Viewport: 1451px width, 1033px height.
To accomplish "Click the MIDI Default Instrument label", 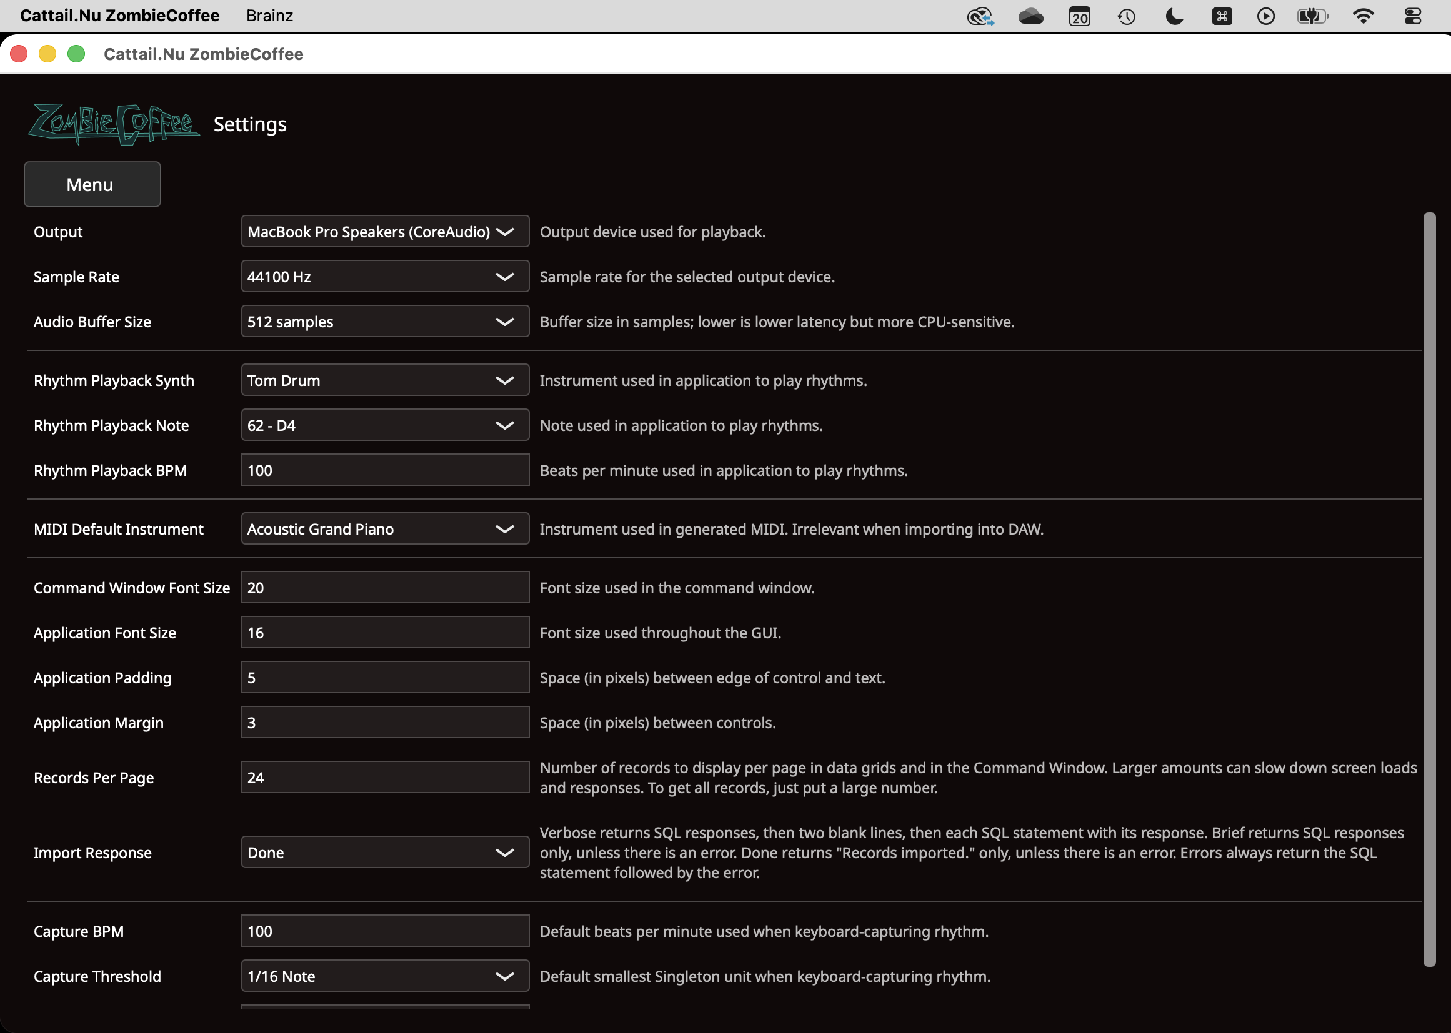I will coord(118,529).
